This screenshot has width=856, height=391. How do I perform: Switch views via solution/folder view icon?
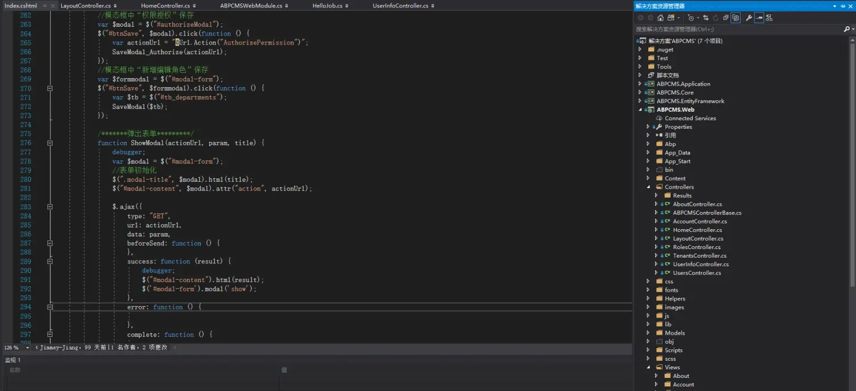(671, 18)
